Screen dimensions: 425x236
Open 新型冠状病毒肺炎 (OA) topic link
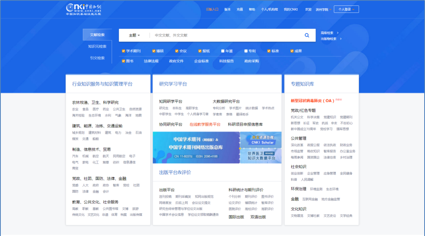312,100
